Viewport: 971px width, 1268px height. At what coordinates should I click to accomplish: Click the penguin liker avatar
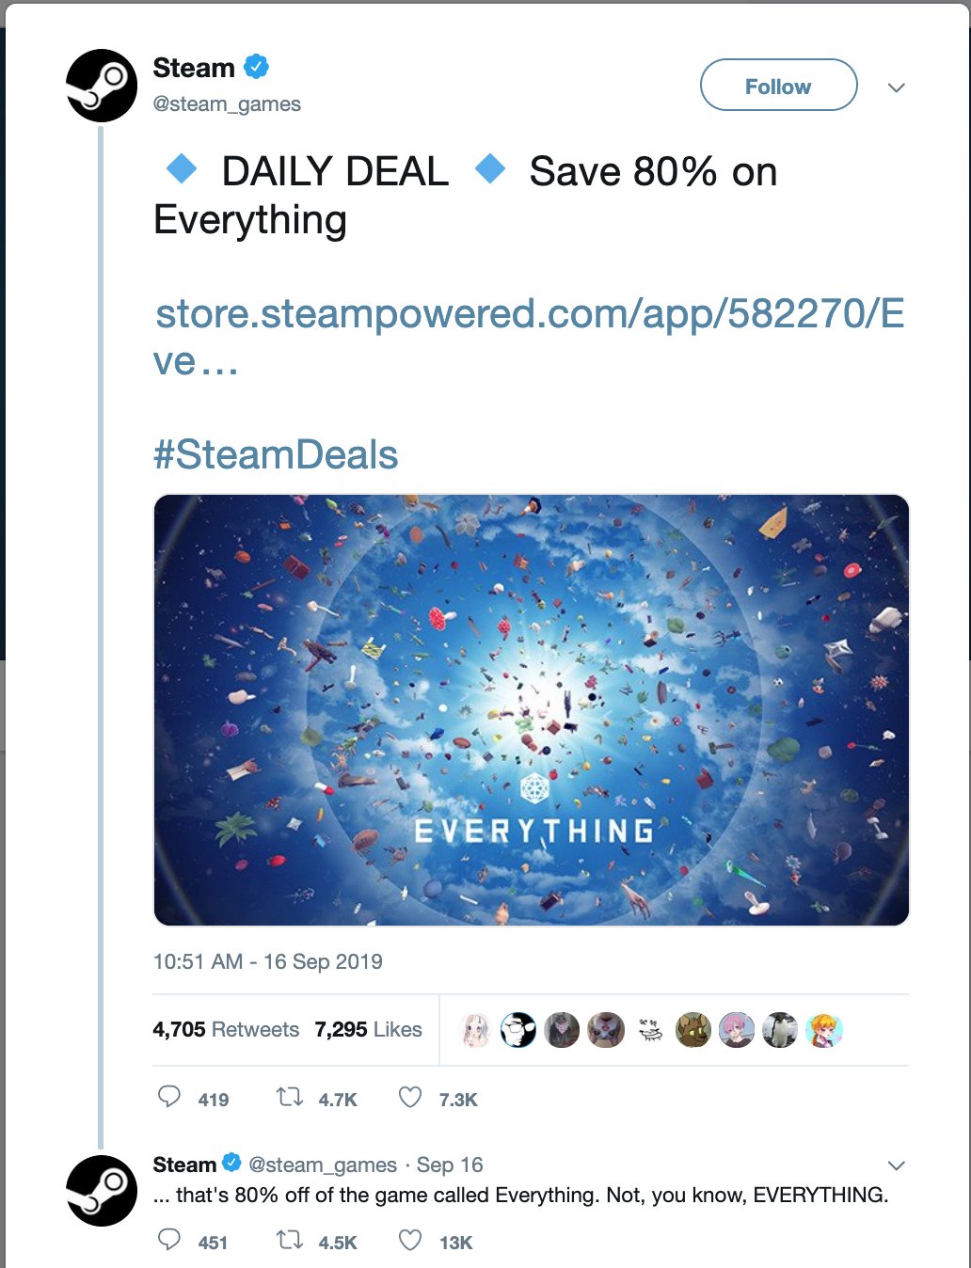coord(779,1031)
